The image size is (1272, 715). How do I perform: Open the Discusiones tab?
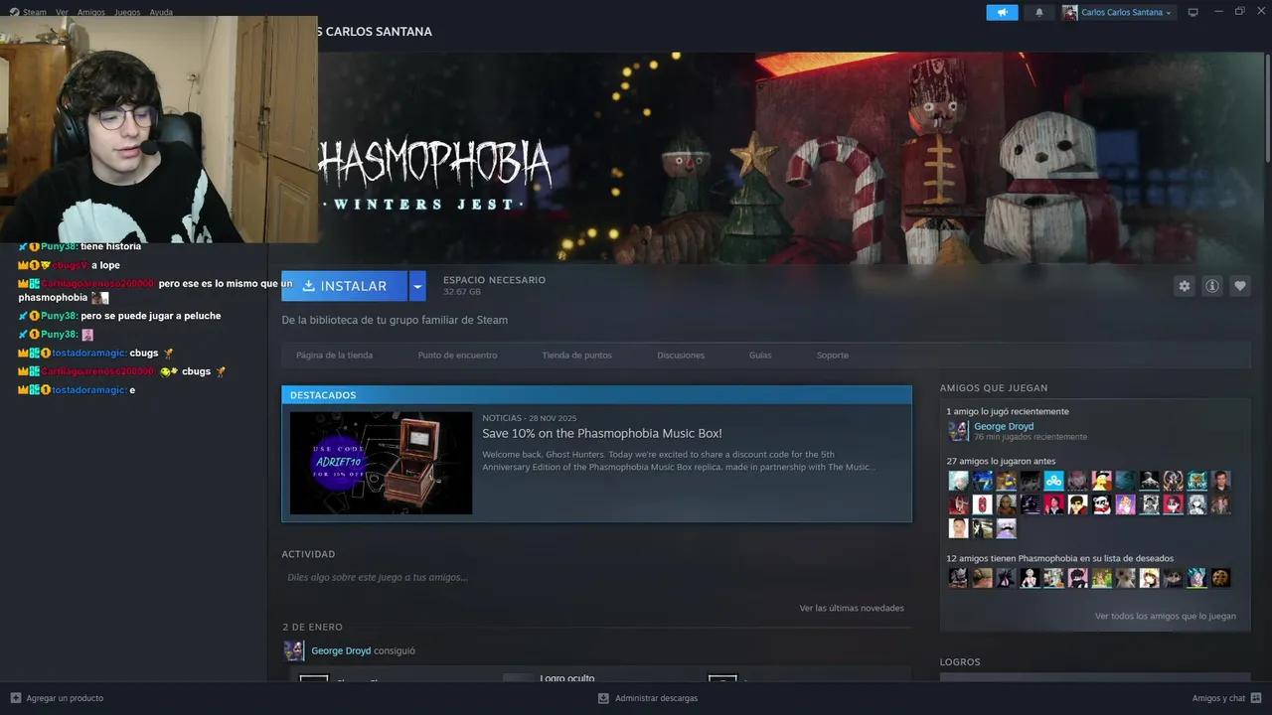click(681, 355)
